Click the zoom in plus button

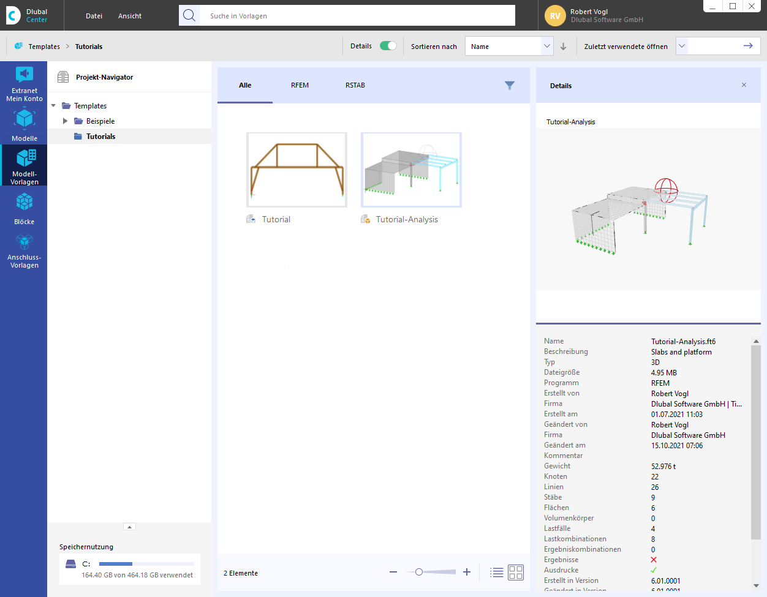pos(467,572)
